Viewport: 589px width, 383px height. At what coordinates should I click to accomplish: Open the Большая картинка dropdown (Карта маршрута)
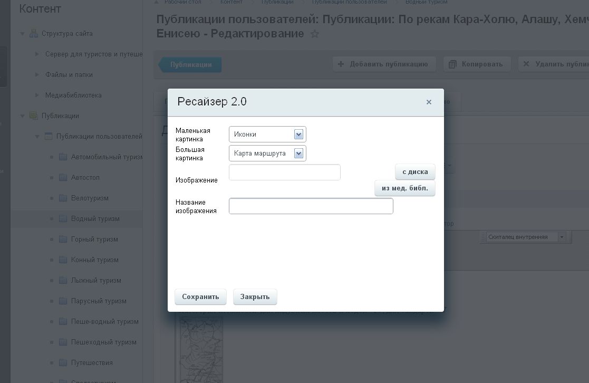(x=267, y=154)
